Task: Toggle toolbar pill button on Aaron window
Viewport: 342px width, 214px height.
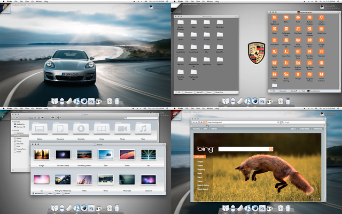Action: [157, 114]
